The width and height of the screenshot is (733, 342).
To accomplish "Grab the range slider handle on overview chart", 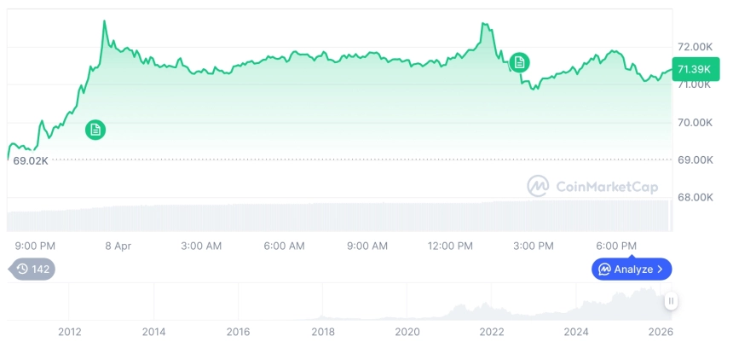I will point(671,301).
